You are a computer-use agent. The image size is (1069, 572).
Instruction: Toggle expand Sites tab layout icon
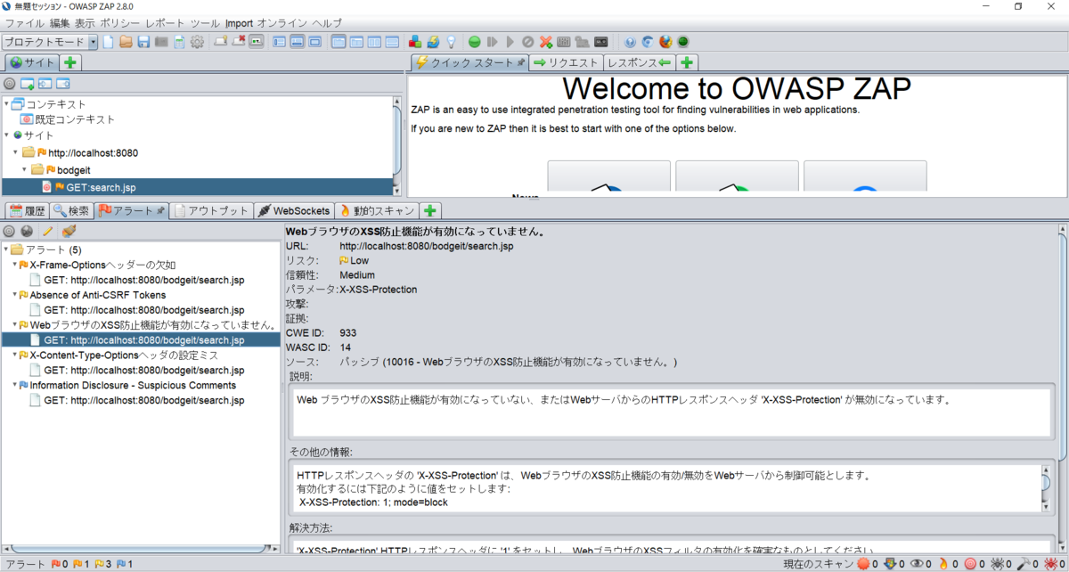click(x=279, y=42)
